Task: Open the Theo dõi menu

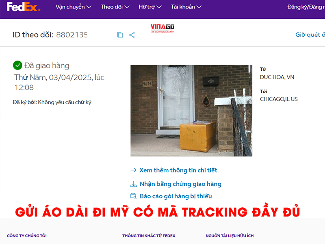Action: coord(115,7)
